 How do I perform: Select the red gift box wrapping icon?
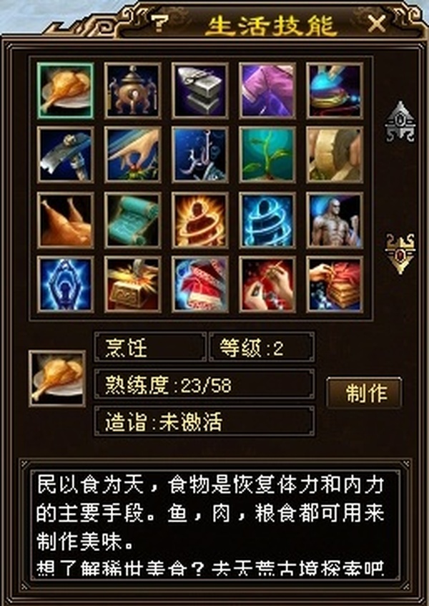tap(200, 285)
